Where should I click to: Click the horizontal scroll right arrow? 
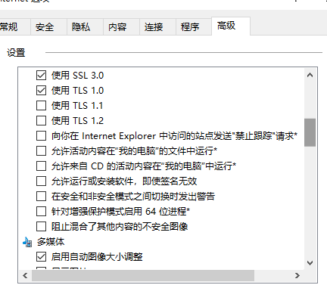click(297, 275)
